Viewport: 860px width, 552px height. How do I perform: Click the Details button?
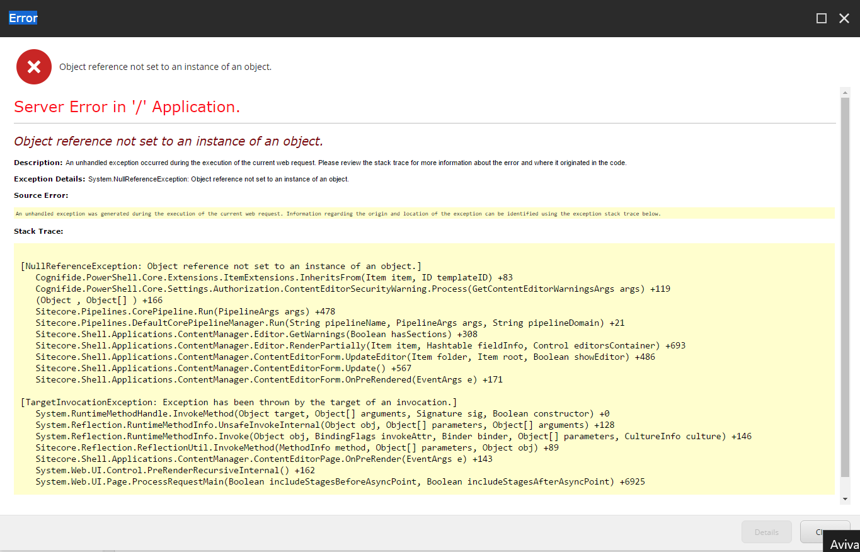coord(766,532)
